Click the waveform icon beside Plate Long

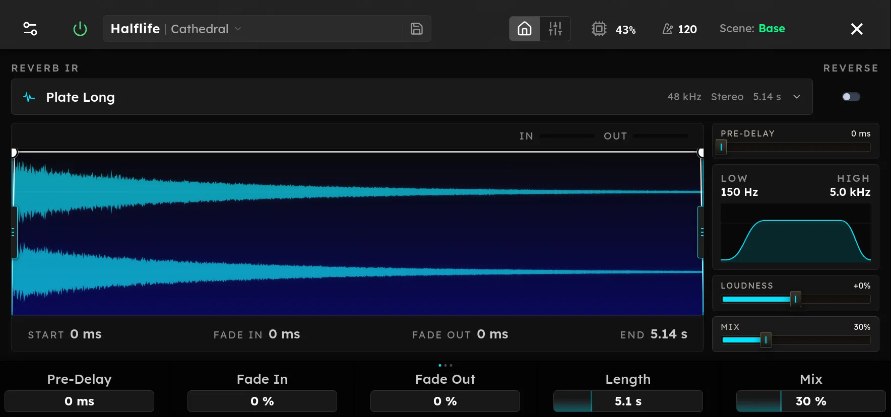(29, 97)
